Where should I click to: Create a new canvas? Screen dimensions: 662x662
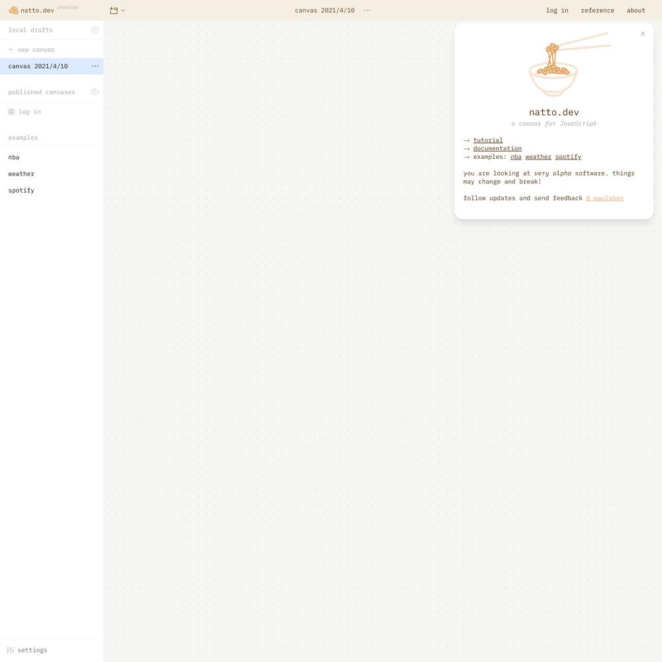tap(52, 50)
